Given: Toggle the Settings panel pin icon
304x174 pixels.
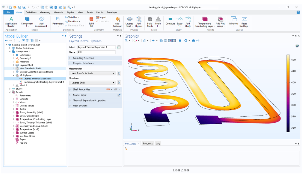Looking at the screenshot, I should tap(120, 36).
